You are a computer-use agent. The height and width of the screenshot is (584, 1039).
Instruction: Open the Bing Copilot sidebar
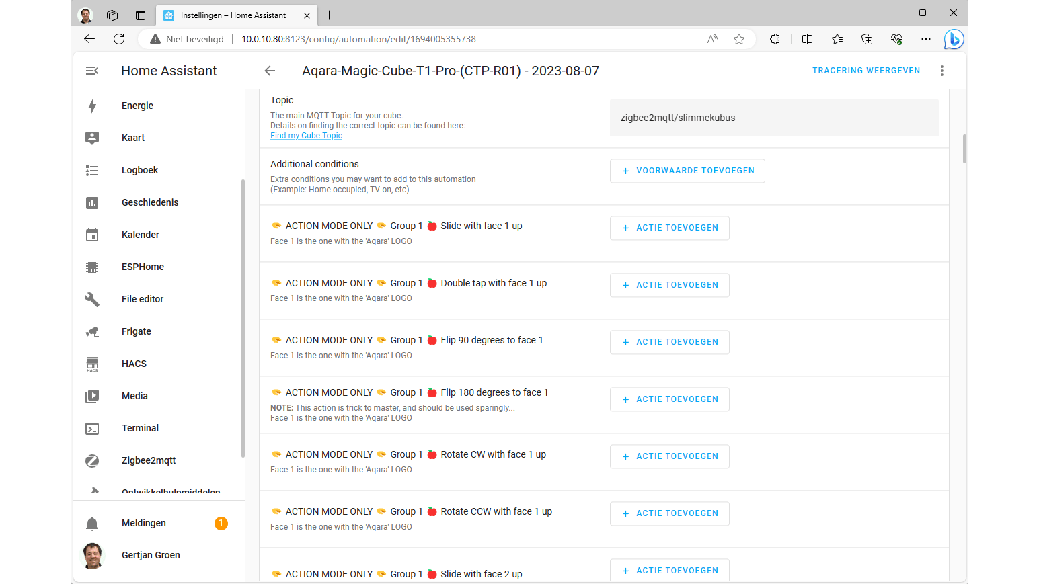point(954,39)
